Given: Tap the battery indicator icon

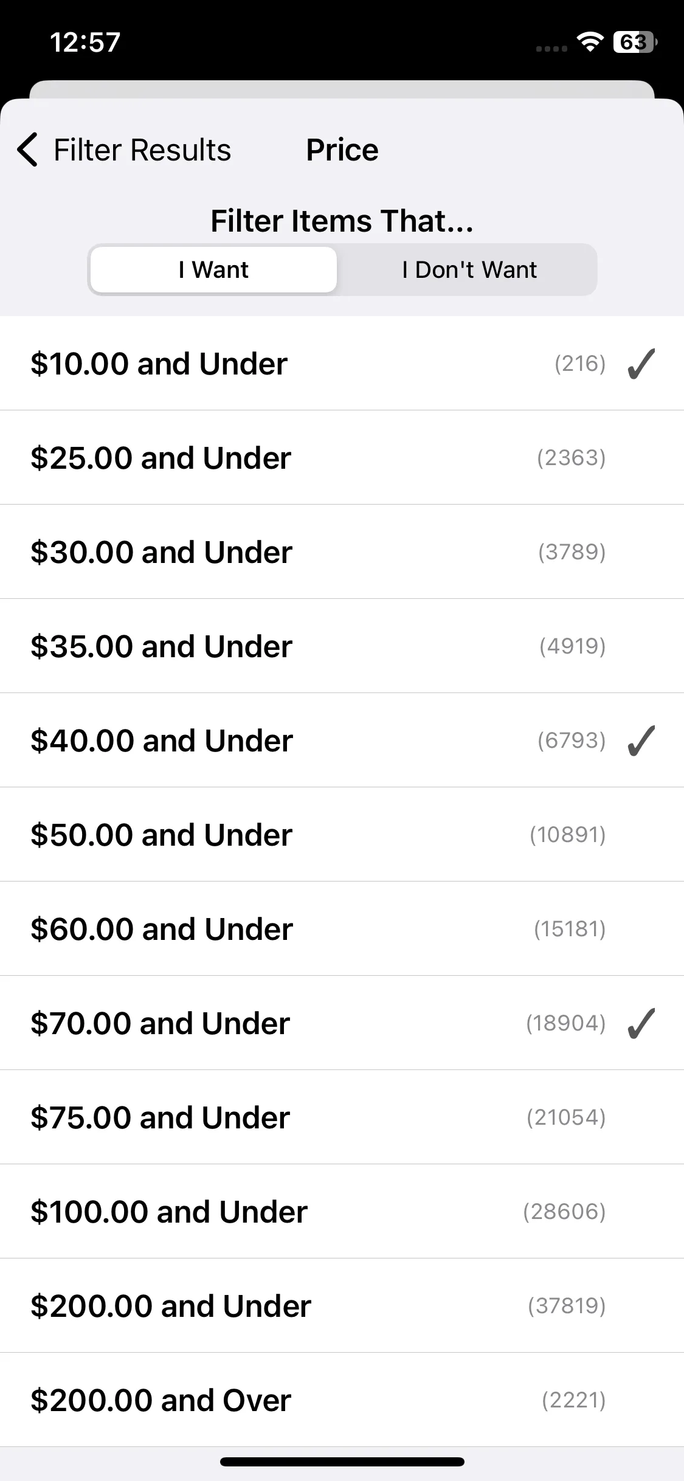Looking at the screenshot, I should [x=635, y=42].
